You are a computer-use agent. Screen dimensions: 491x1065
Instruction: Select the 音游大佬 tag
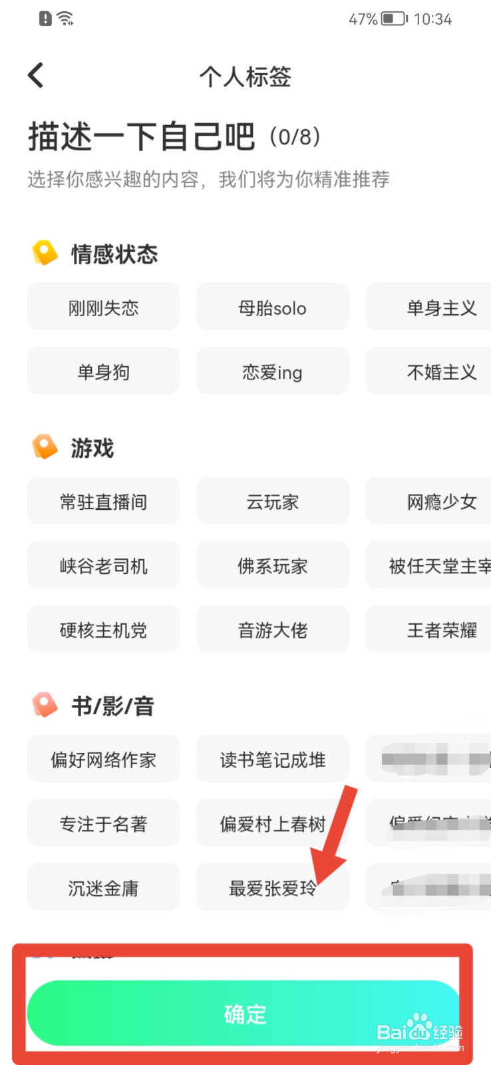pyautogui.click(x=272, y=629)
